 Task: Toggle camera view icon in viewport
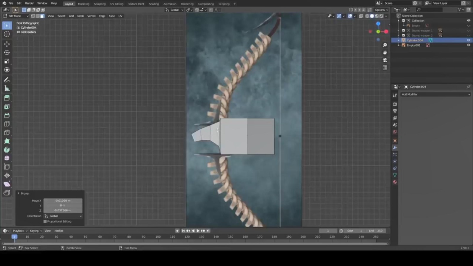[385, 60]
